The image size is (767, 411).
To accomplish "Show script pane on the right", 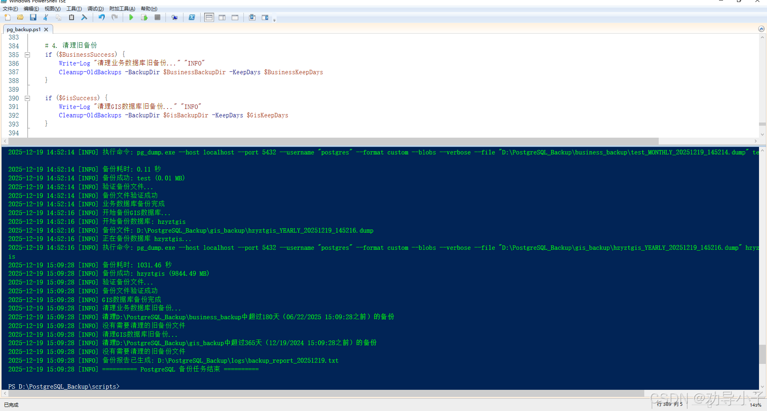I will click(x=222, y=17).
